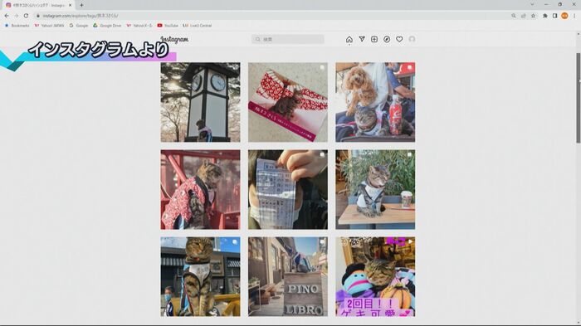Toggle Chrome side panel icon
Screen dimensions: 581x326
(x=554, y=16)
